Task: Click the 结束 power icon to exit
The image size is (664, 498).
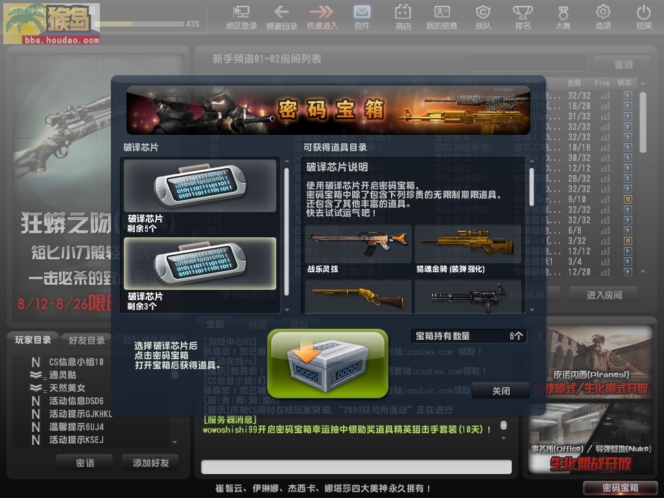Action: click(644, 18)
